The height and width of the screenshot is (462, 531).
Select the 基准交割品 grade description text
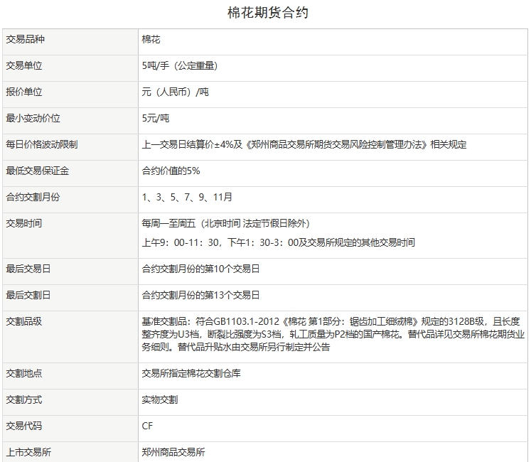point(333,334)
